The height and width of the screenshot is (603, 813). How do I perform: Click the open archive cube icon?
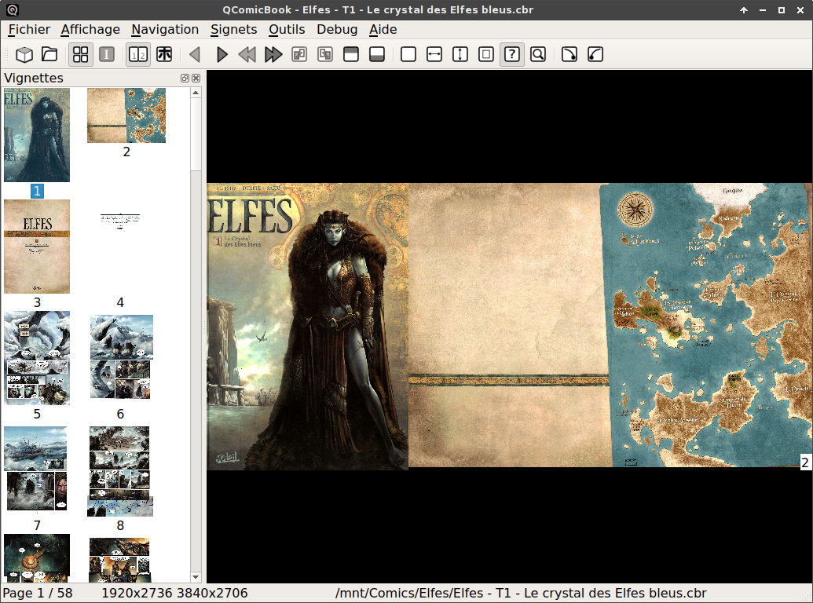(24, 54)
